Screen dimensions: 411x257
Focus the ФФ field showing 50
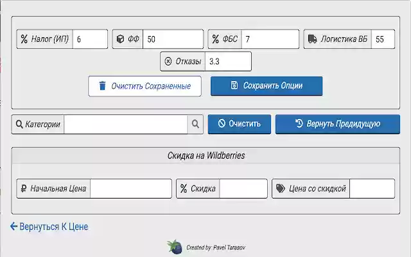173,39
